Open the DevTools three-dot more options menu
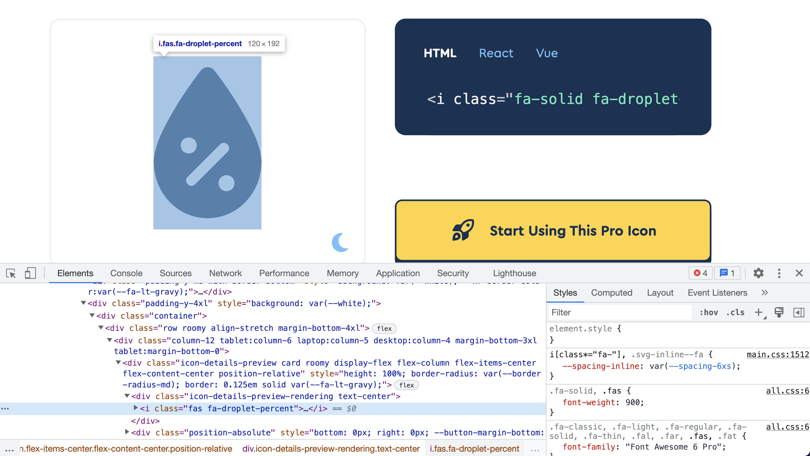Image resolution: width=810 pixels, height=456 pixels. (x=779, y=273)
